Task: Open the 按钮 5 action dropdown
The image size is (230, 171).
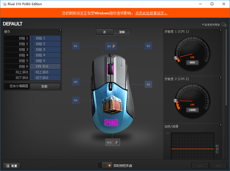Action: pyautogui.click(x=45, y=61)
